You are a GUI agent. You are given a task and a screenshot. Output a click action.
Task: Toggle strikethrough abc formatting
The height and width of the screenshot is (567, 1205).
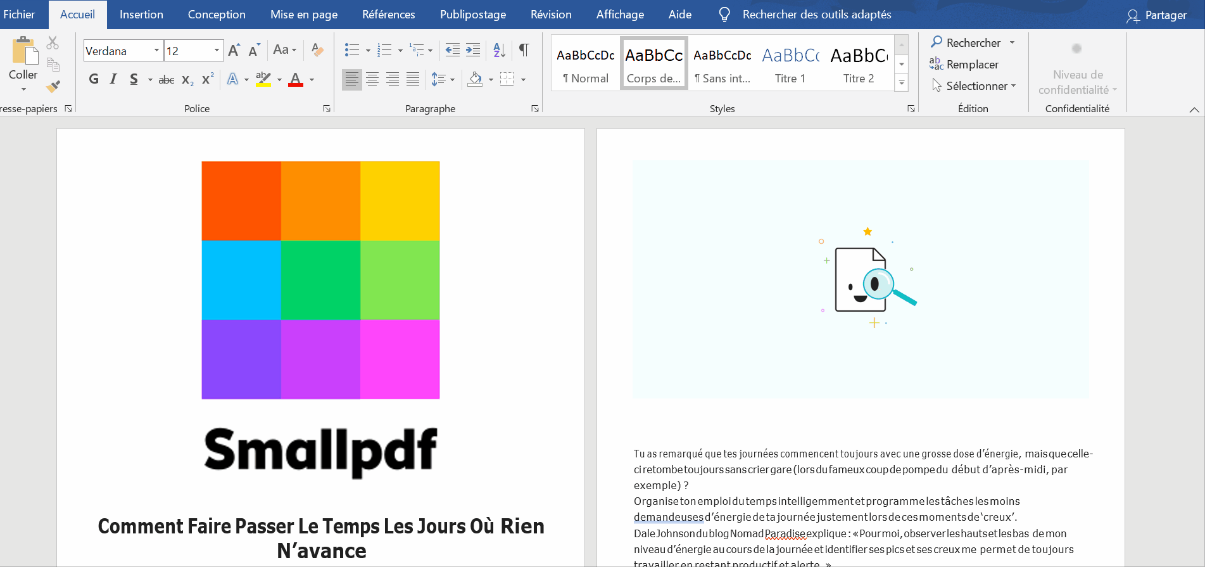pyautogui.click(x=167, y=80)
